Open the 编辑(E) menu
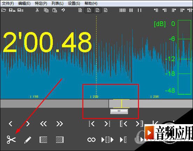This screenshot has width=193, height=151. coord(24,3)
